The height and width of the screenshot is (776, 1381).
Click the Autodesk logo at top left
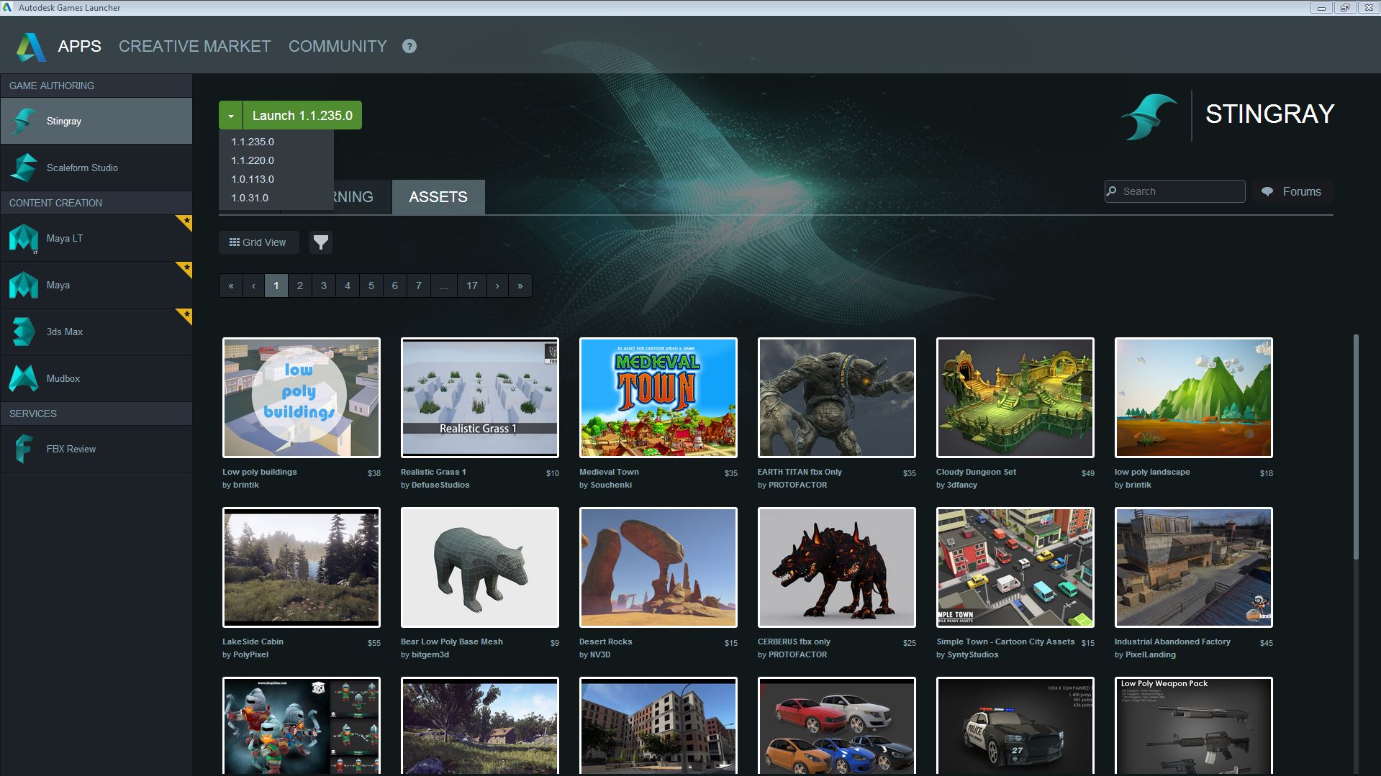tap(30, 45)
